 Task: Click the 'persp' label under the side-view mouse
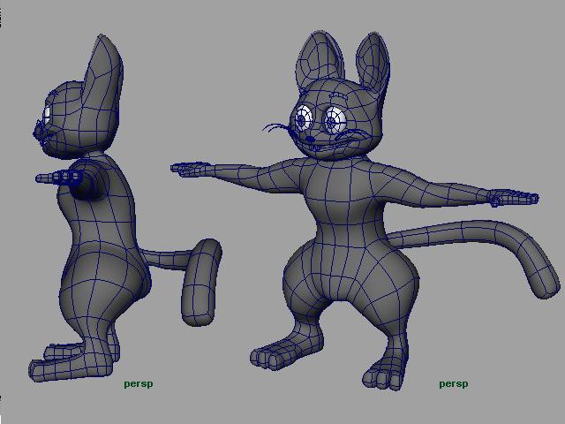click(139, 384)
